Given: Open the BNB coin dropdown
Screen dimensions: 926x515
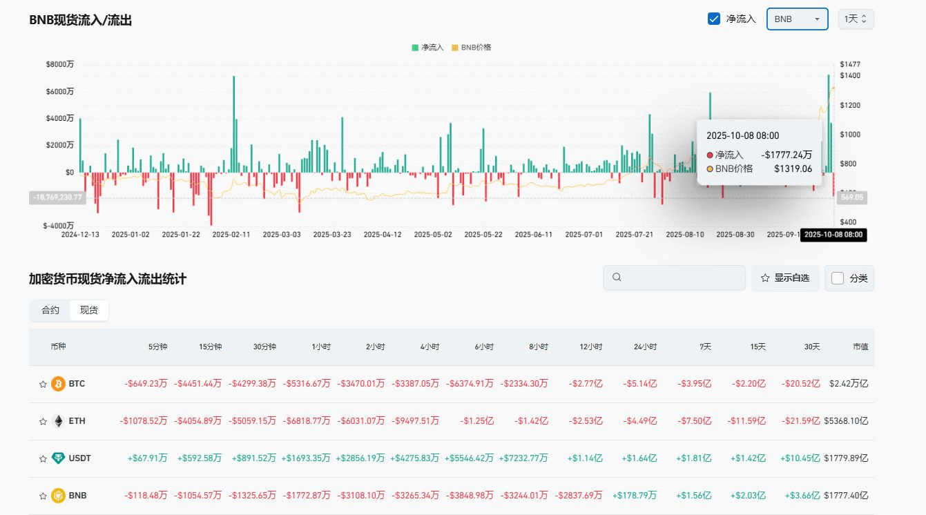Looking at the screenshot, I should coord(798,19).
